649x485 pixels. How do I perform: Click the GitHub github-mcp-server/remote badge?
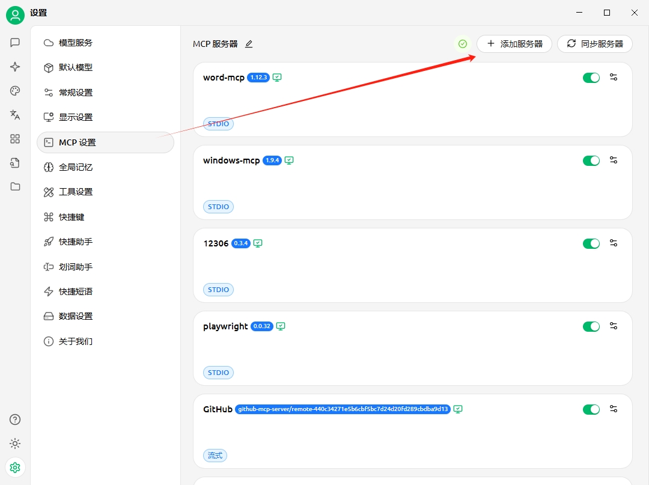click(x=343, y=409)
